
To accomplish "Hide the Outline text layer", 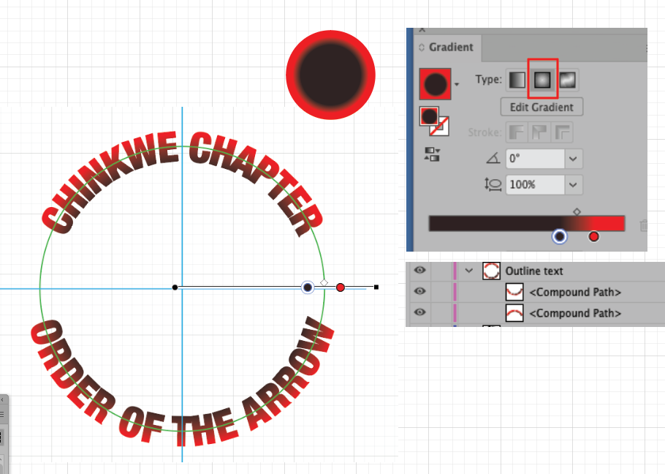I will click(x=419, y=271).
